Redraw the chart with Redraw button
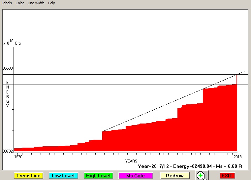Screen dimensions: 251x180 point(175,176)
